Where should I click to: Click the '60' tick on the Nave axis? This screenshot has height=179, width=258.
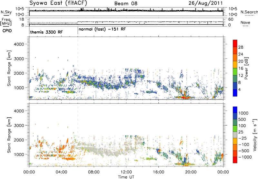pos(231,19)
